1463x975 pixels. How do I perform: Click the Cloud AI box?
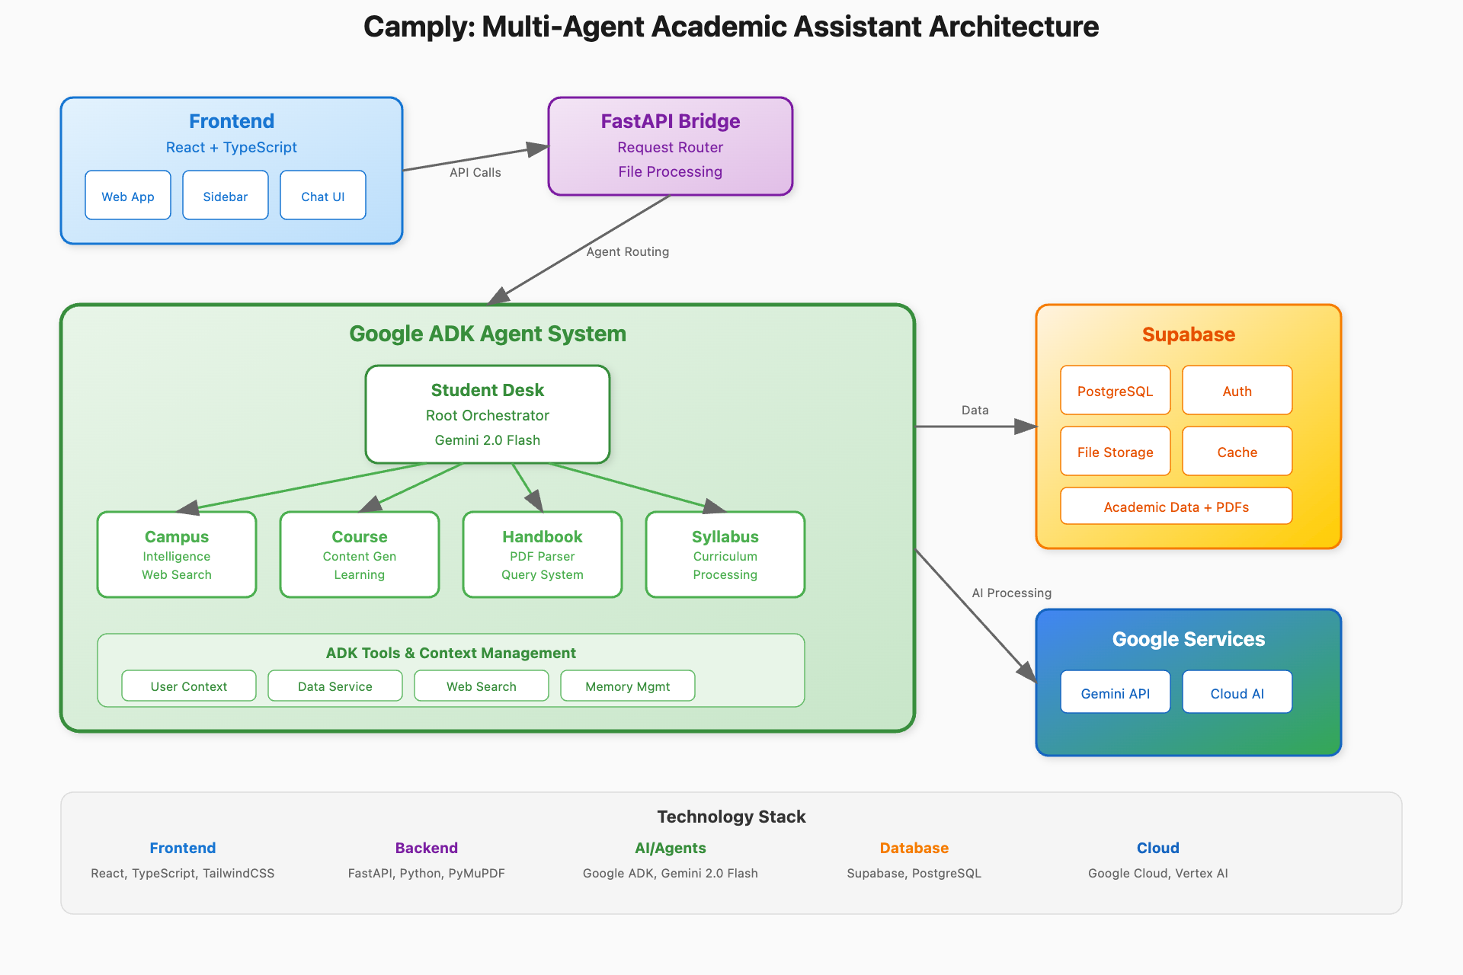point(1237,692)
